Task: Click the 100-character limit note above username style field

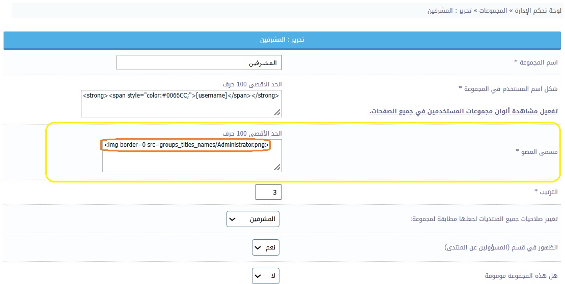Action: [252, 84]
